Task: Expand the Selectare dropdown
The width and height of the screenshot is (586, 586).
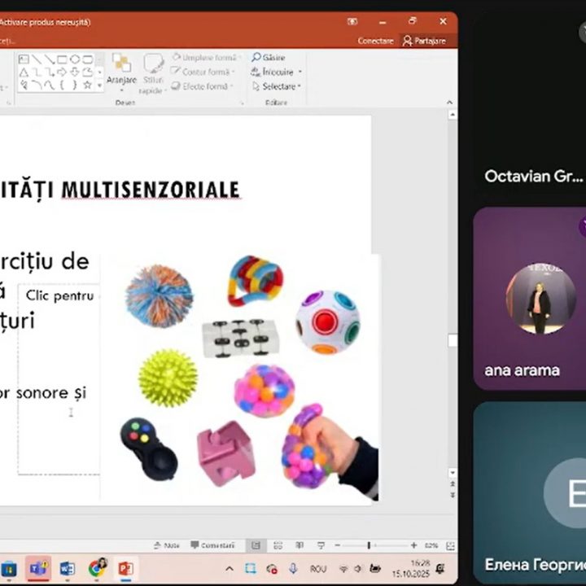Action: point(300,86)
